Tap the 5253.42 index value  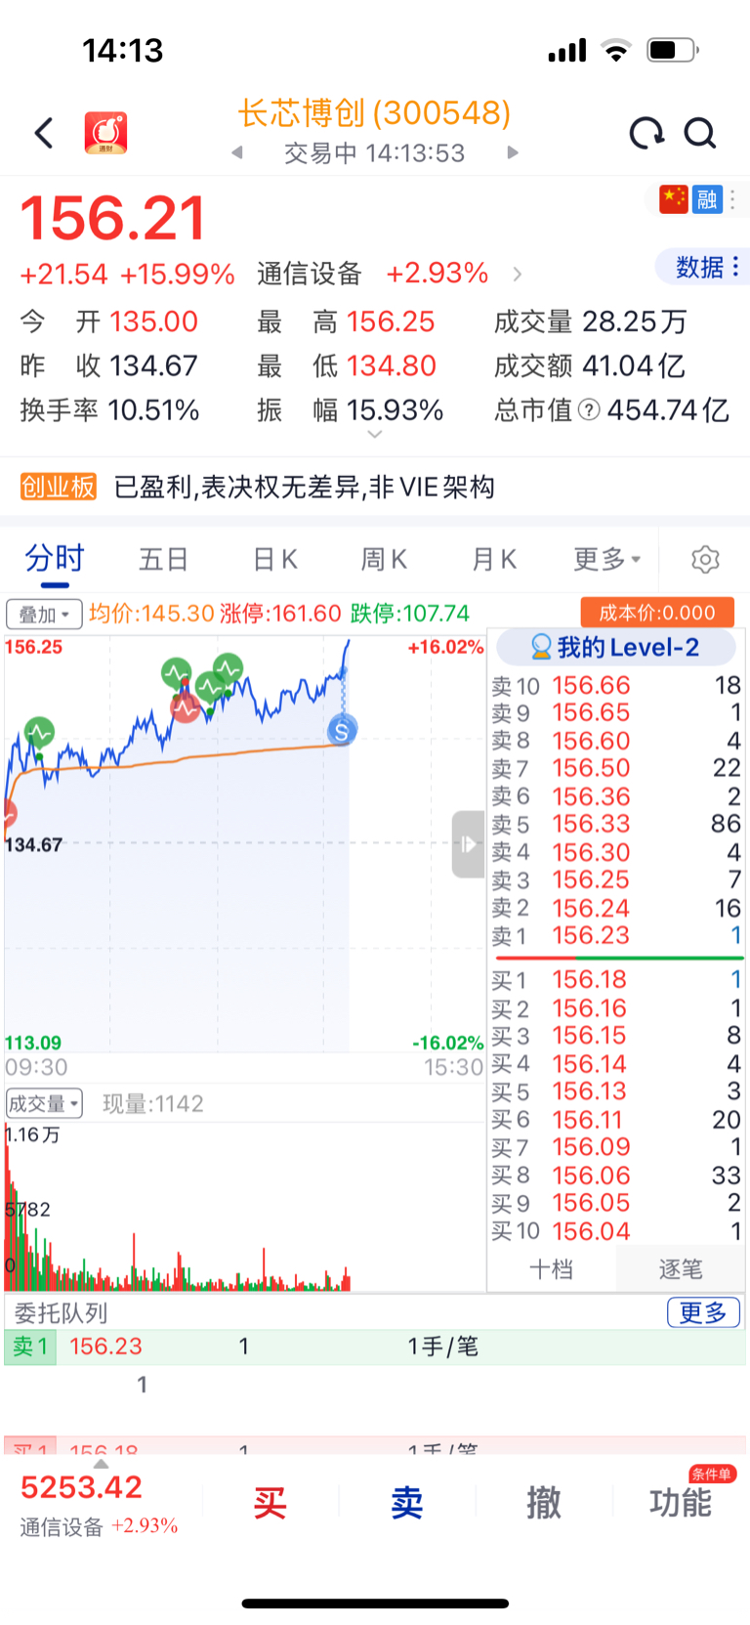coord(81,1487)
